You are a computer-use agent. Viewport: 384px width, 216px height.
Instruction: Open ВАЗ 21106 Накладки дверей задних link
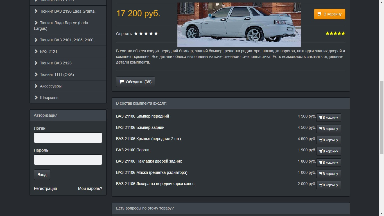(149, 161)
